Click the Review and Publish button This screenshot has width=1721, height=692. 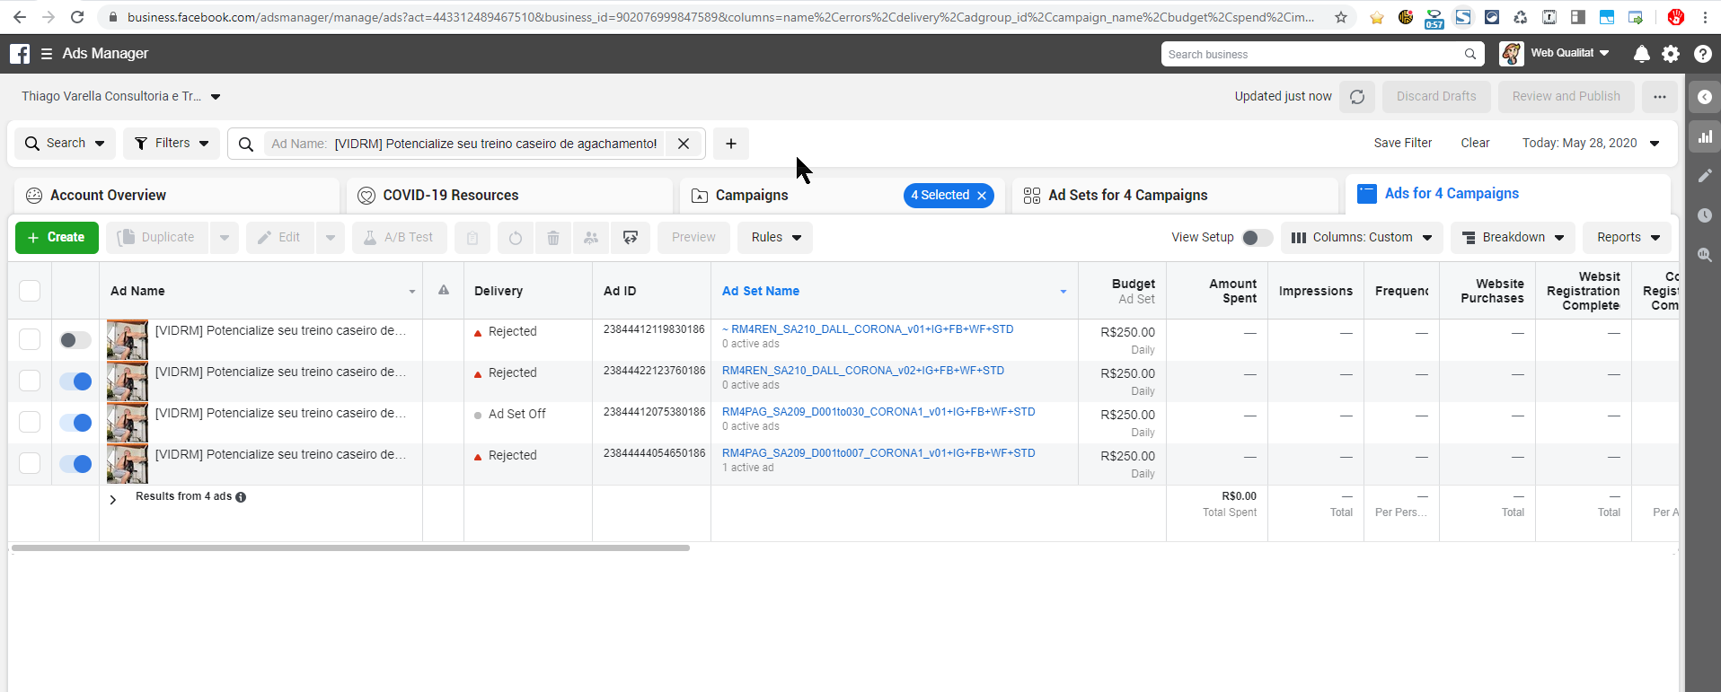[x=1567, y=97]
